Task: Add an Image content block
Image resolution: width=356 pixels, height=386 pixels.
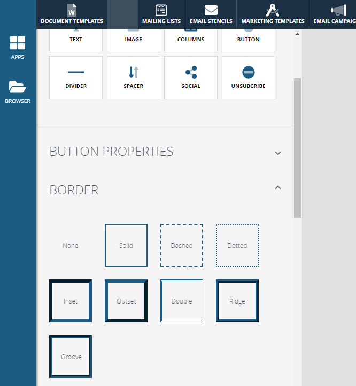Action: [134, 41]
